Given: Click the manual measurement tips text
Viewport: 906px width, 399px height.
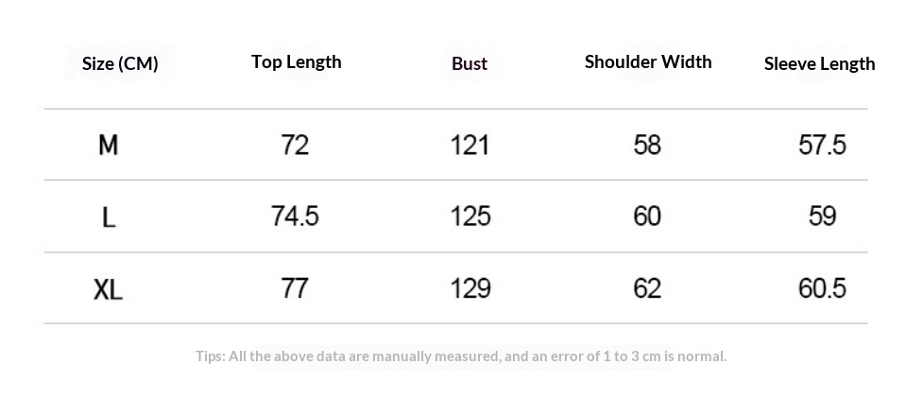Looking at the screenshot, I should (461, 356).
